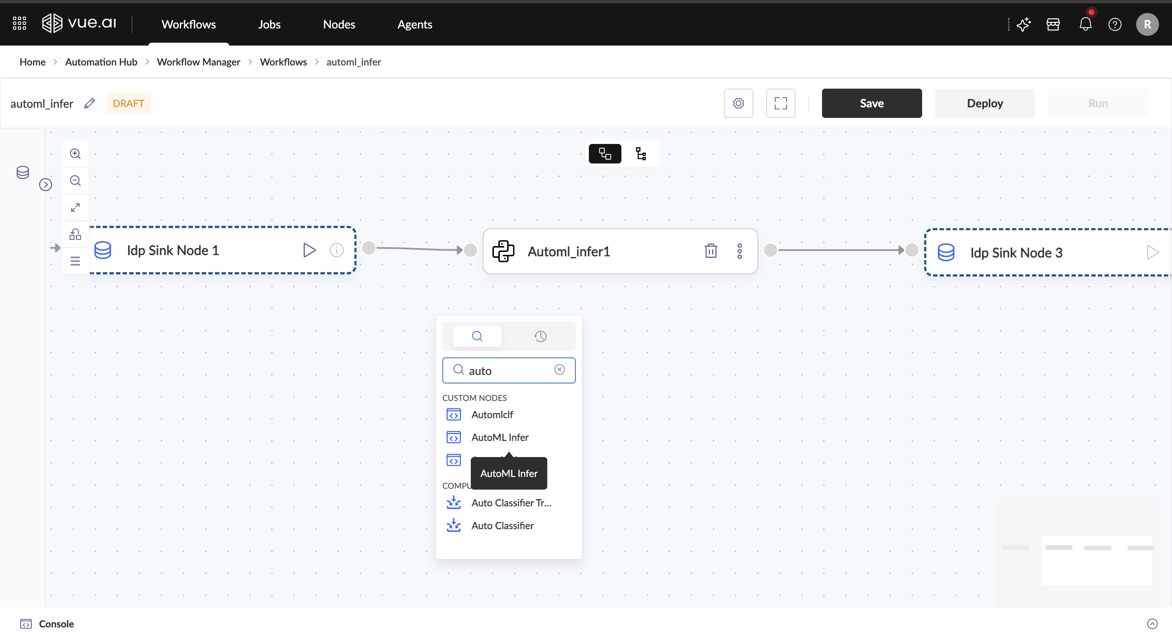The image size is (1172, 636).
Task: Clear the auto search field
Action: pos(559,370)
